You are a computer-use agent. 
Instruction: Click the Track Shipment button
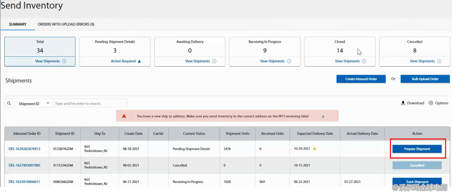tap(417, 182)
